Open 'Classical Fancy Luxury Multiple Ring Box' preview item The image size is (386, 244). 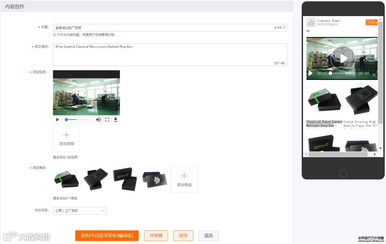[x=324, y=124]
